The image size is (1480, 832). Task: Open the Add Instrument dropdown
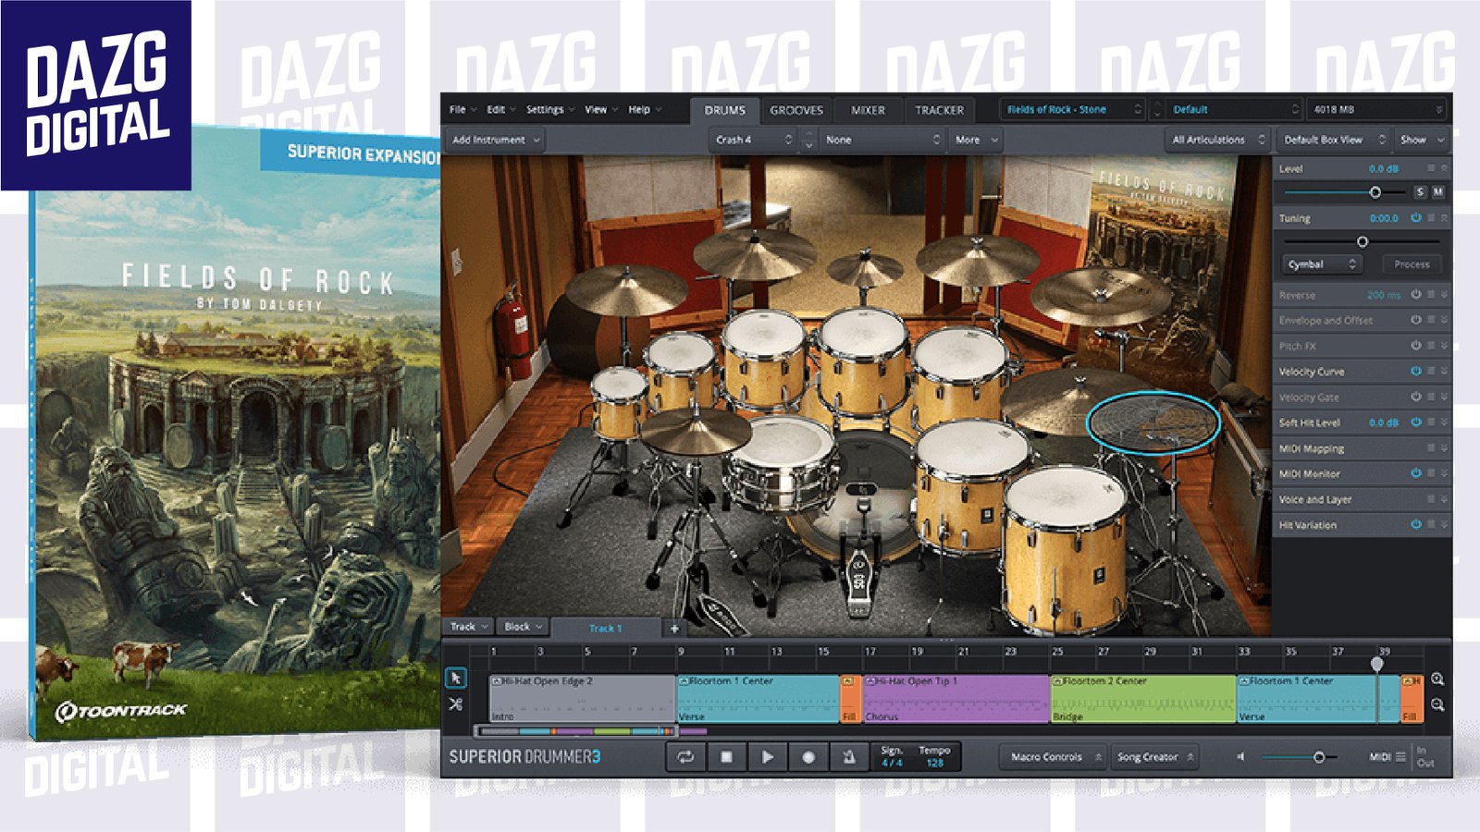coord(496,140)
